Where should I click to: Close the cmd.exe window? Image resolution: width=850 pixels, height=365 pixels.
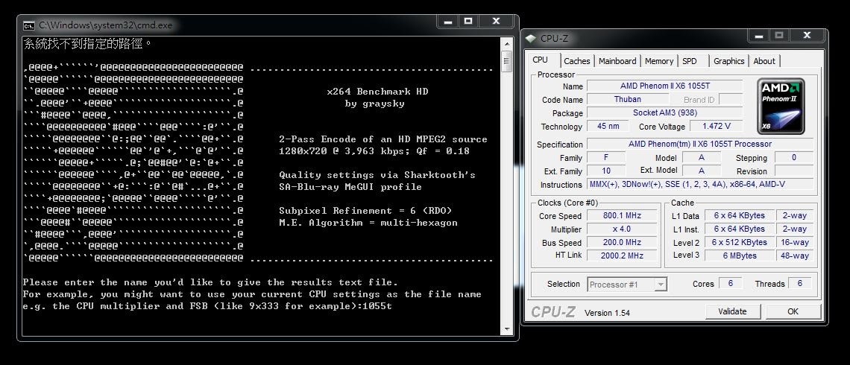(496, 22)
